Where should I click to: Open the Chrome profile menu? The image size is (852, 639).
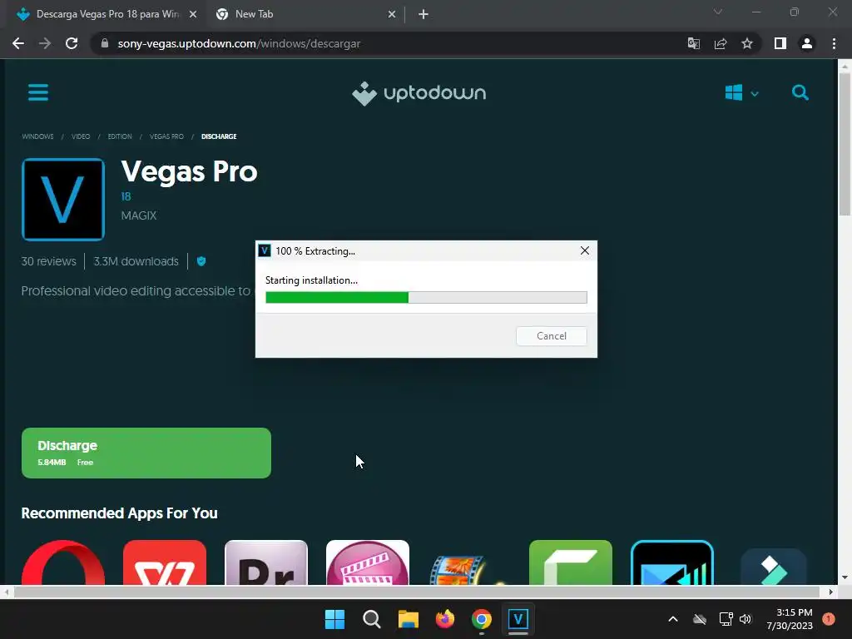pos(807,43)
